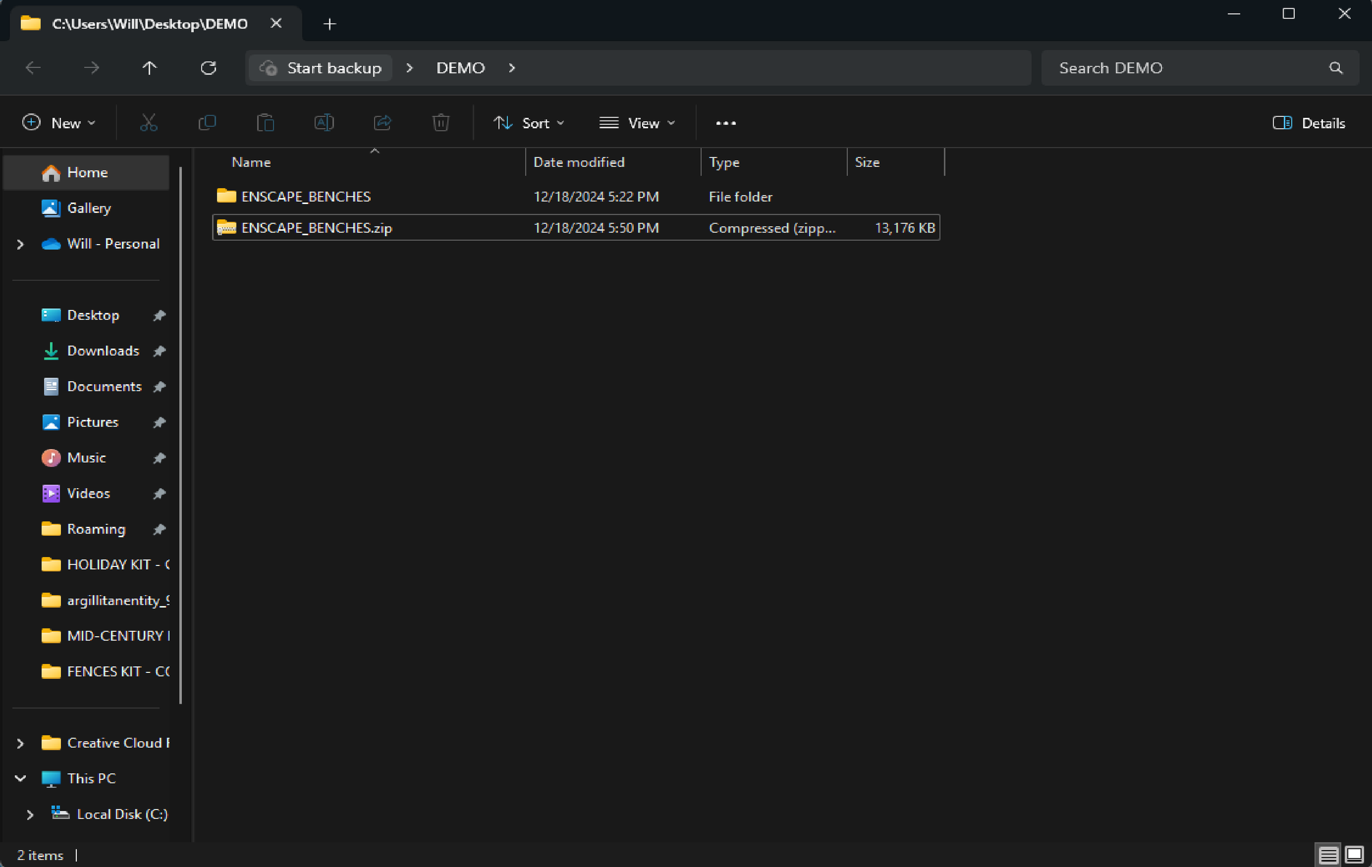The image size is (1372, 867).
Task: Click the Refresh icon in navigation bar
Action: click(209, 69)
